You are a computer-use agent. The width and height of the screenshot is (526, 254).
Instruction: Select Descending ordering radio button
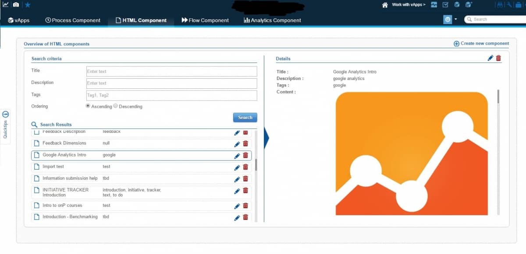(x=116, y=106)
